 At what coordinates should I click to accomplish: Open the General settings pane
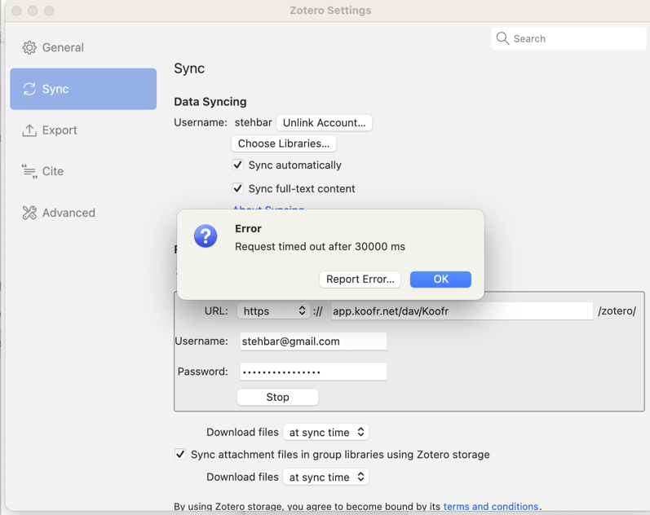pyautogui.click(x=83, y=47)
